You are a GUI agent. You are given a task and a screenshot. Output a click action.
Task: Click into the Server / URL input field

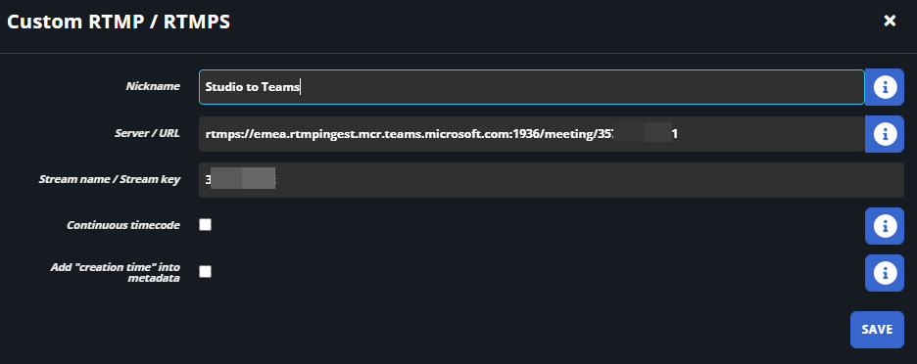(x=532, y=134)
